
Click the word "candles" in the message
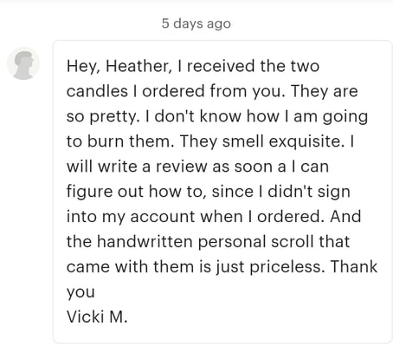pos(97,91)
